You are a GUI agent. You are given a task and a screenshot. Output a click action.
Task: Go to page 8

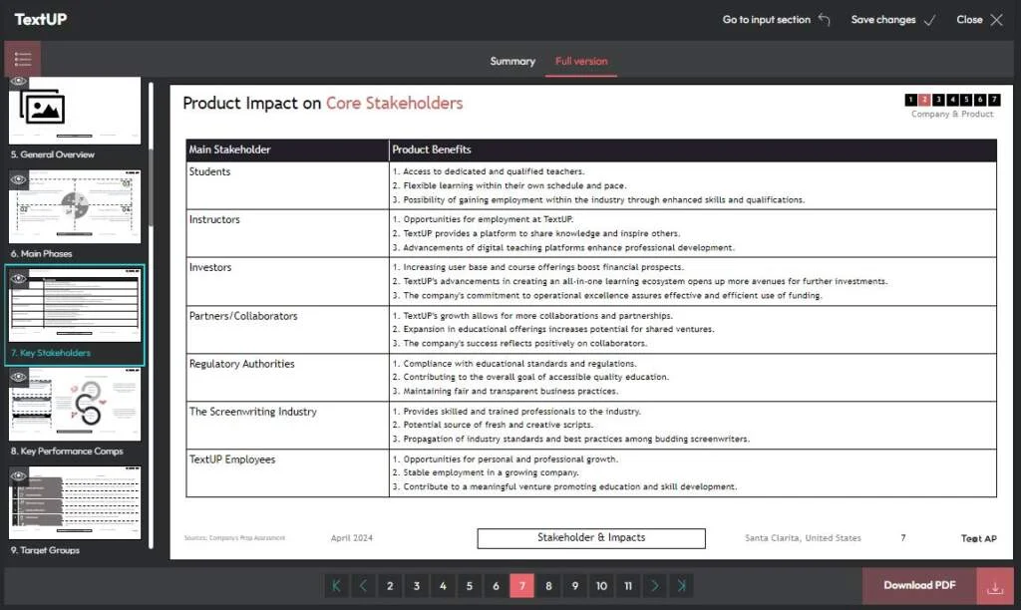tap(549, 586)
